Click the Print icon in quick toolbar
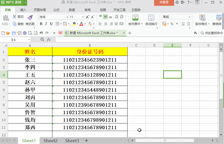Image resolution: width=224 pixels, height=144 pixels. tap(25, 33)
